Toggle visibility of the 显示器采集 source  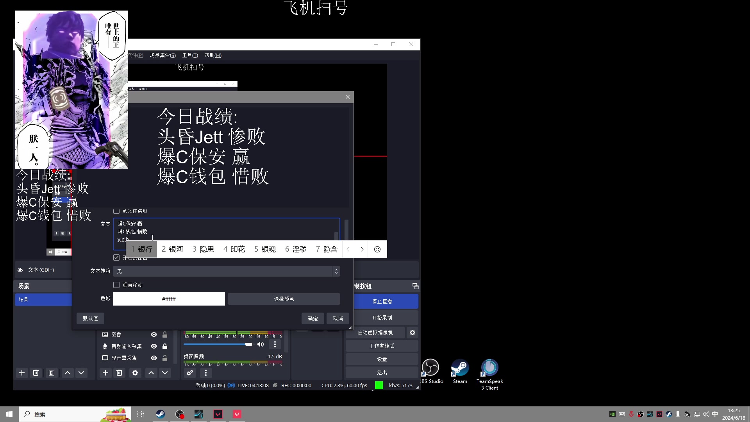coord(154,358)
